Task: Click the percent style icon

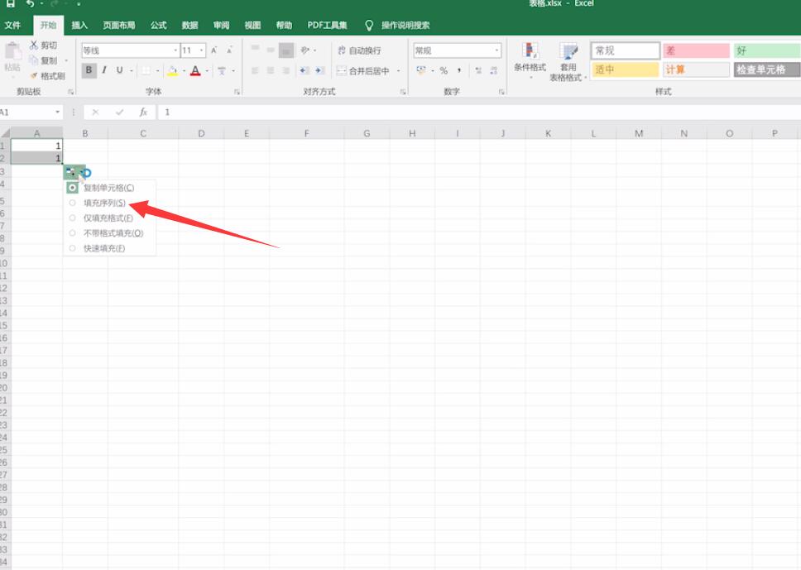Action: point(444,70)
